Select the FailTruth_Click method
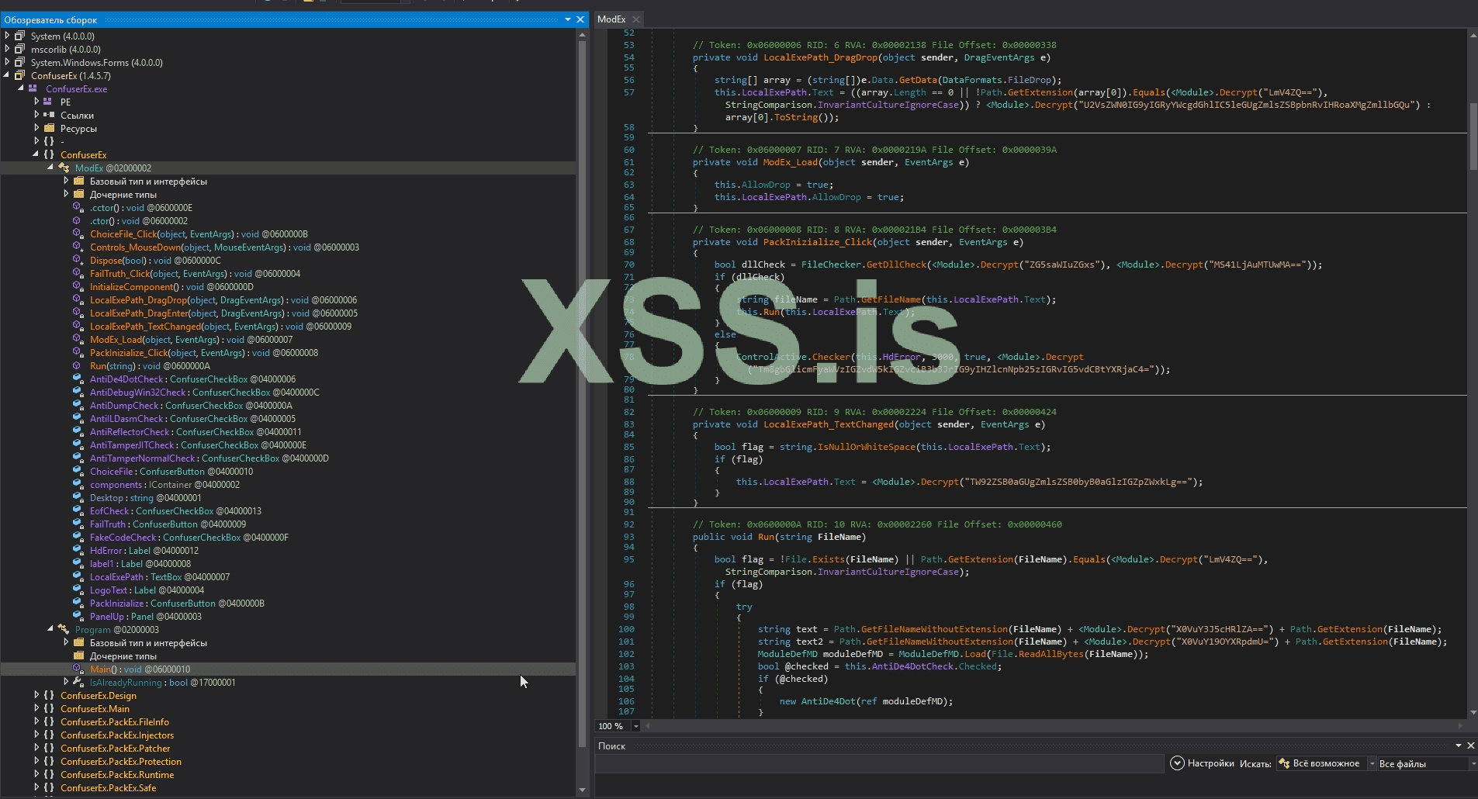This screenshot has height=799, width=1478. coord(195,273)
